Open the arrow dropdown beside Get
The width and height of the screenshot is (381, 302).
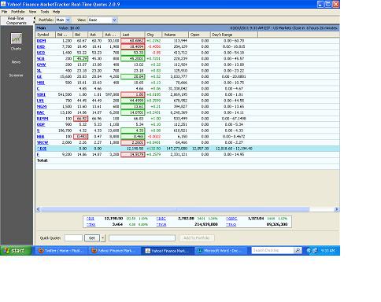[x=103, y=238]
